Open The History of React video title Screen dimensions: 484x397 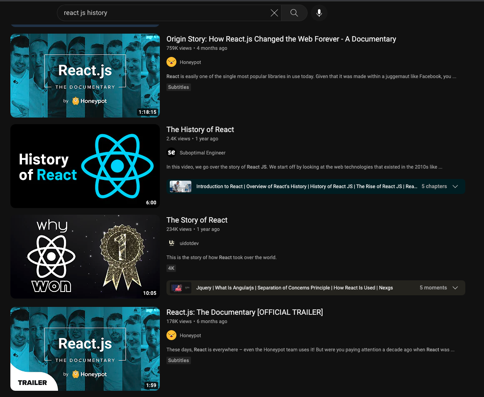pos(200,129)
